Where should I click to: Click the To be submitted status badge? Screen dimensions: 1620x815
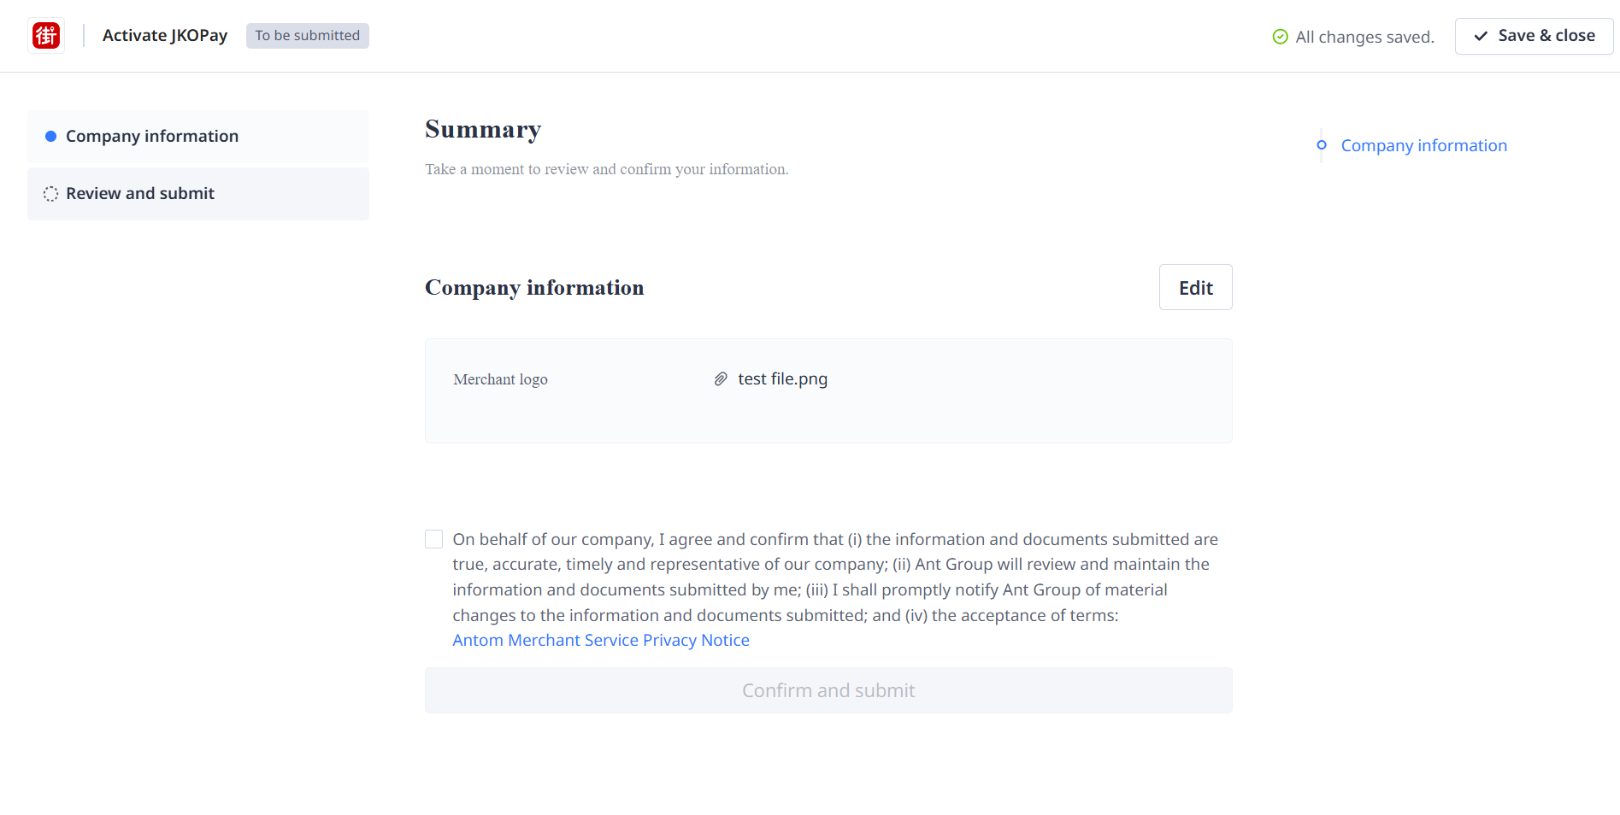[307, 36]
